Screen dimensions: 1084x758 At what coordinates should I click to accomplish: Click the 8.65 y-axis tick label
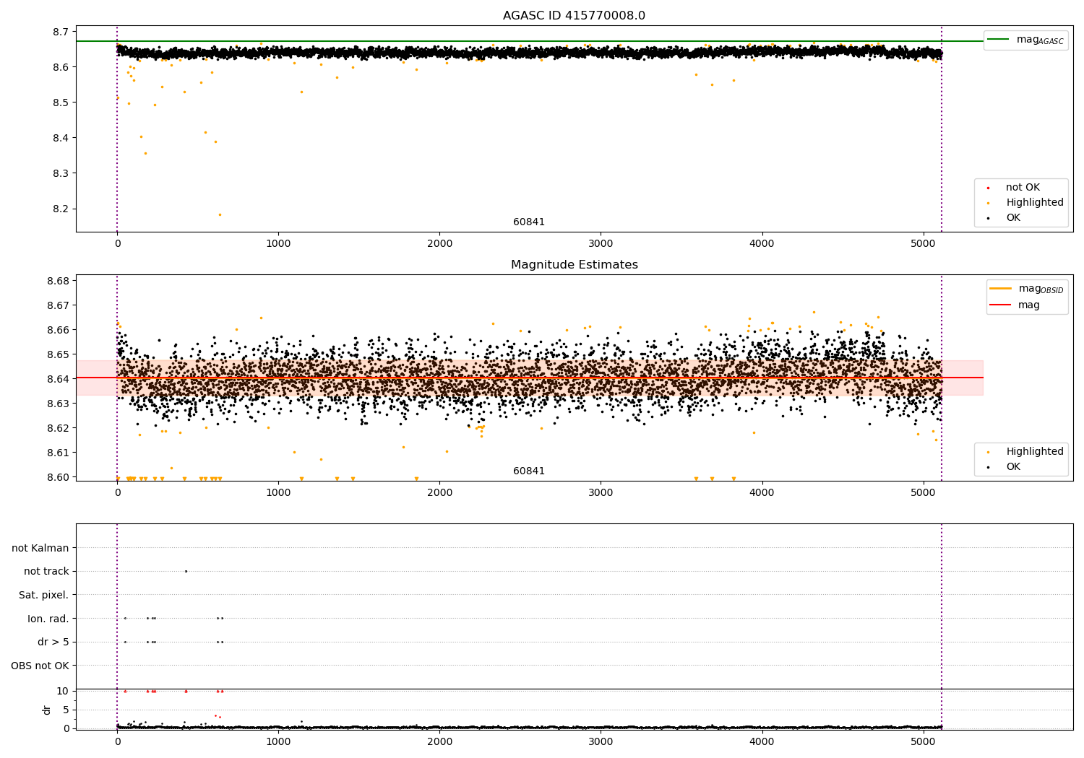58,354
